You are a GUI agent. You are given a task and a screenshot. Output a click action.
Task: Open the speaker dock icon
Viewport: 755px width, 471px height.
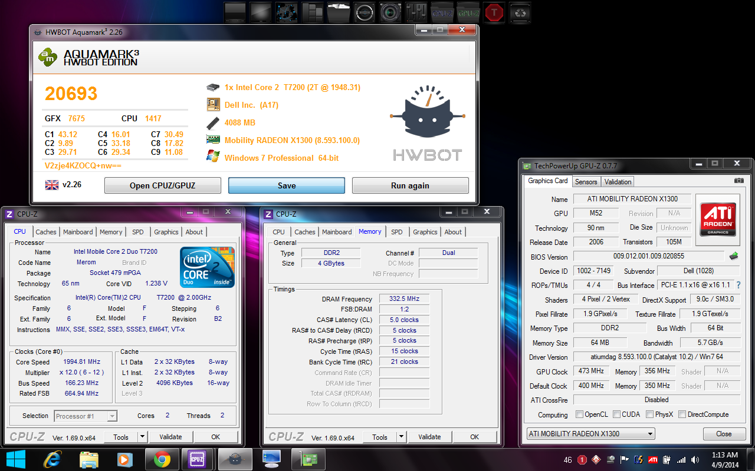point(365,12)
